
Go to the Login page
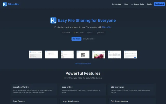[149, 4]
